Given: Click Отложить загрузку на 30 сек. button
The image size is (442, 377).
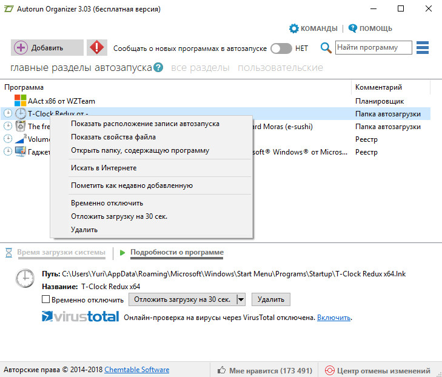Looking at the screenshot, I should click(182, 299).
